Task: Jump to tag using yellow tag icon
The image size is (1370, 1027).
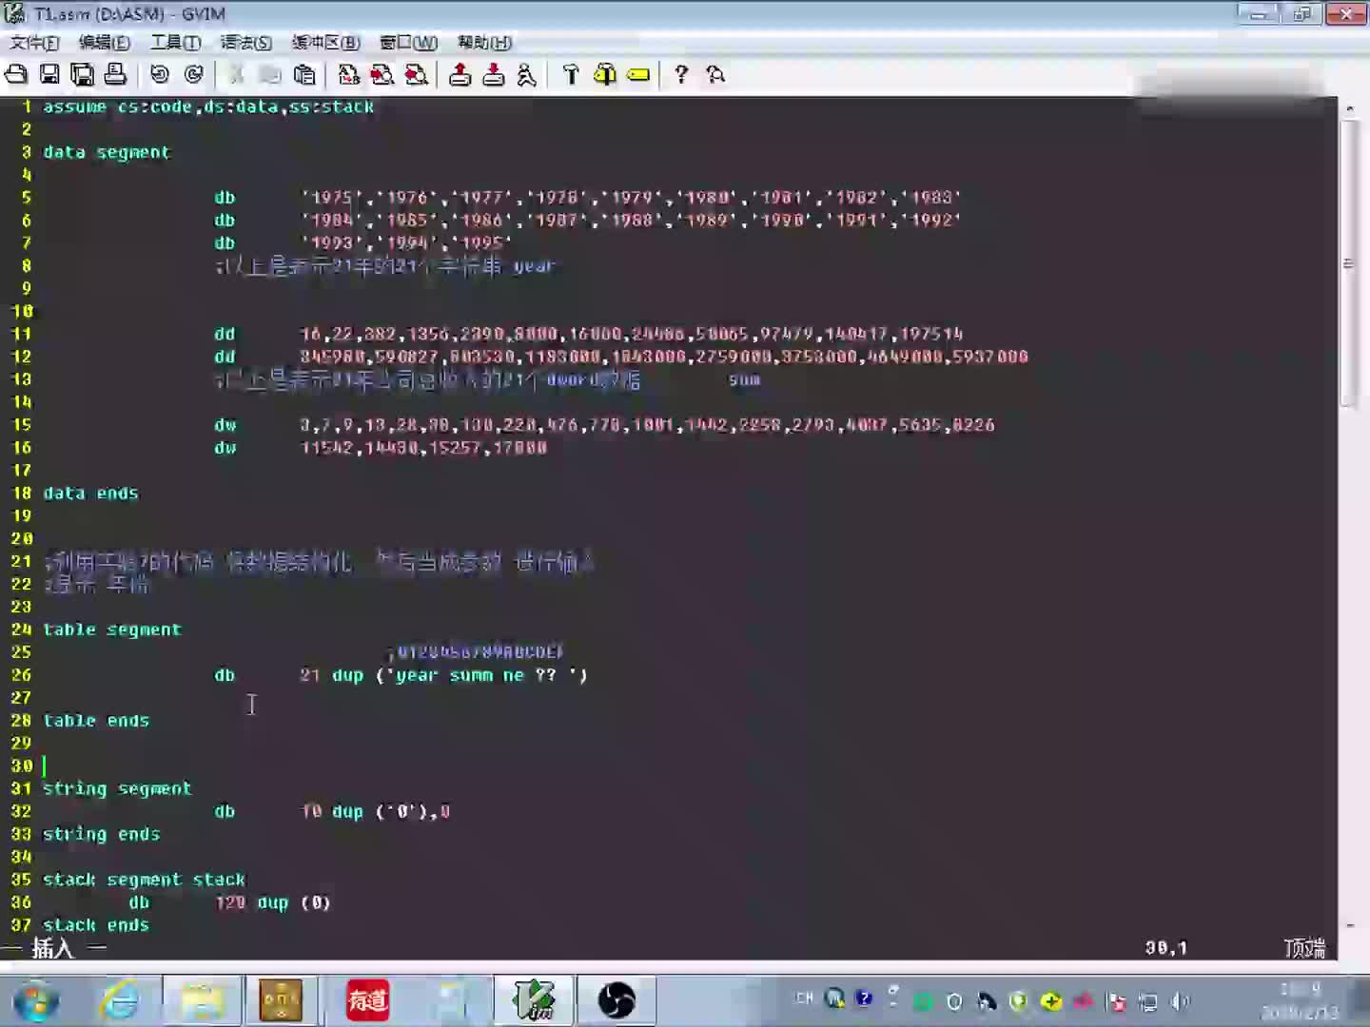Action: 638,74
